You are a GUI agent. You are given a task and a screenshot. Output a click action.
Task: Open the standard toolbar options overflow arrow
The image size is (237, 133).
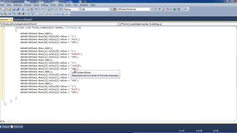(x=188, y=10)
